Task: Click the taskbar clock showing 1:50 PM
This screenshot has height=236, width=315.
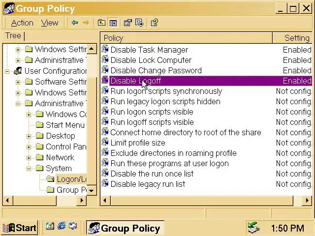Action: pyautogui.click(x=287, y=228)
